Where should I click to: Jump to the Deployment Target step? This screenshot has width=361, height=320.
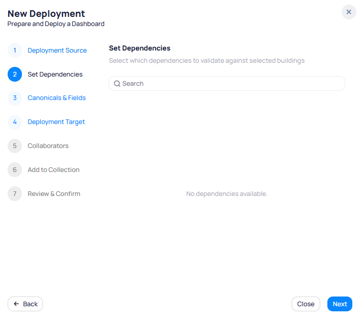click(56, 122)
